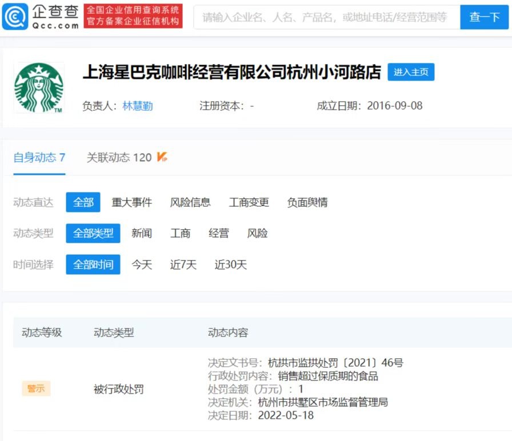The width and height of the screenshot is (512, 441).
Task: Click the 动态内容 column header
Action: (x=228, y=332)
